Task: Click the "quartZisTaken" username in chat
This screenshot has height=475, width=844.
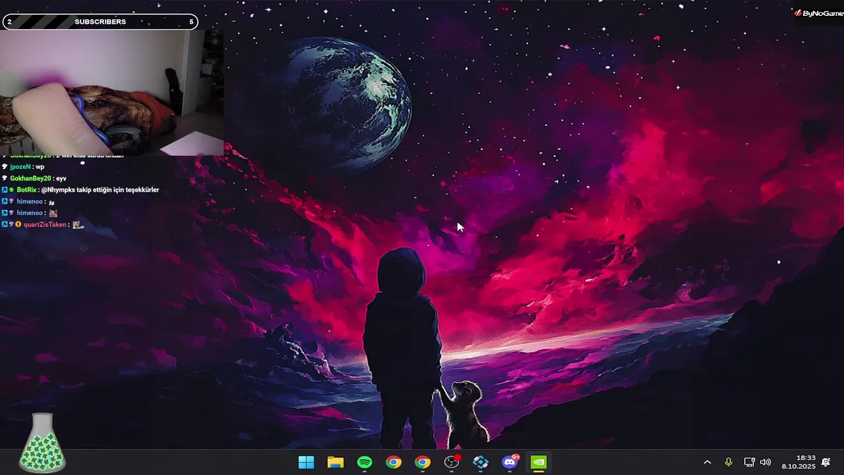Action: pyautogui.click(x=45, y=225)
